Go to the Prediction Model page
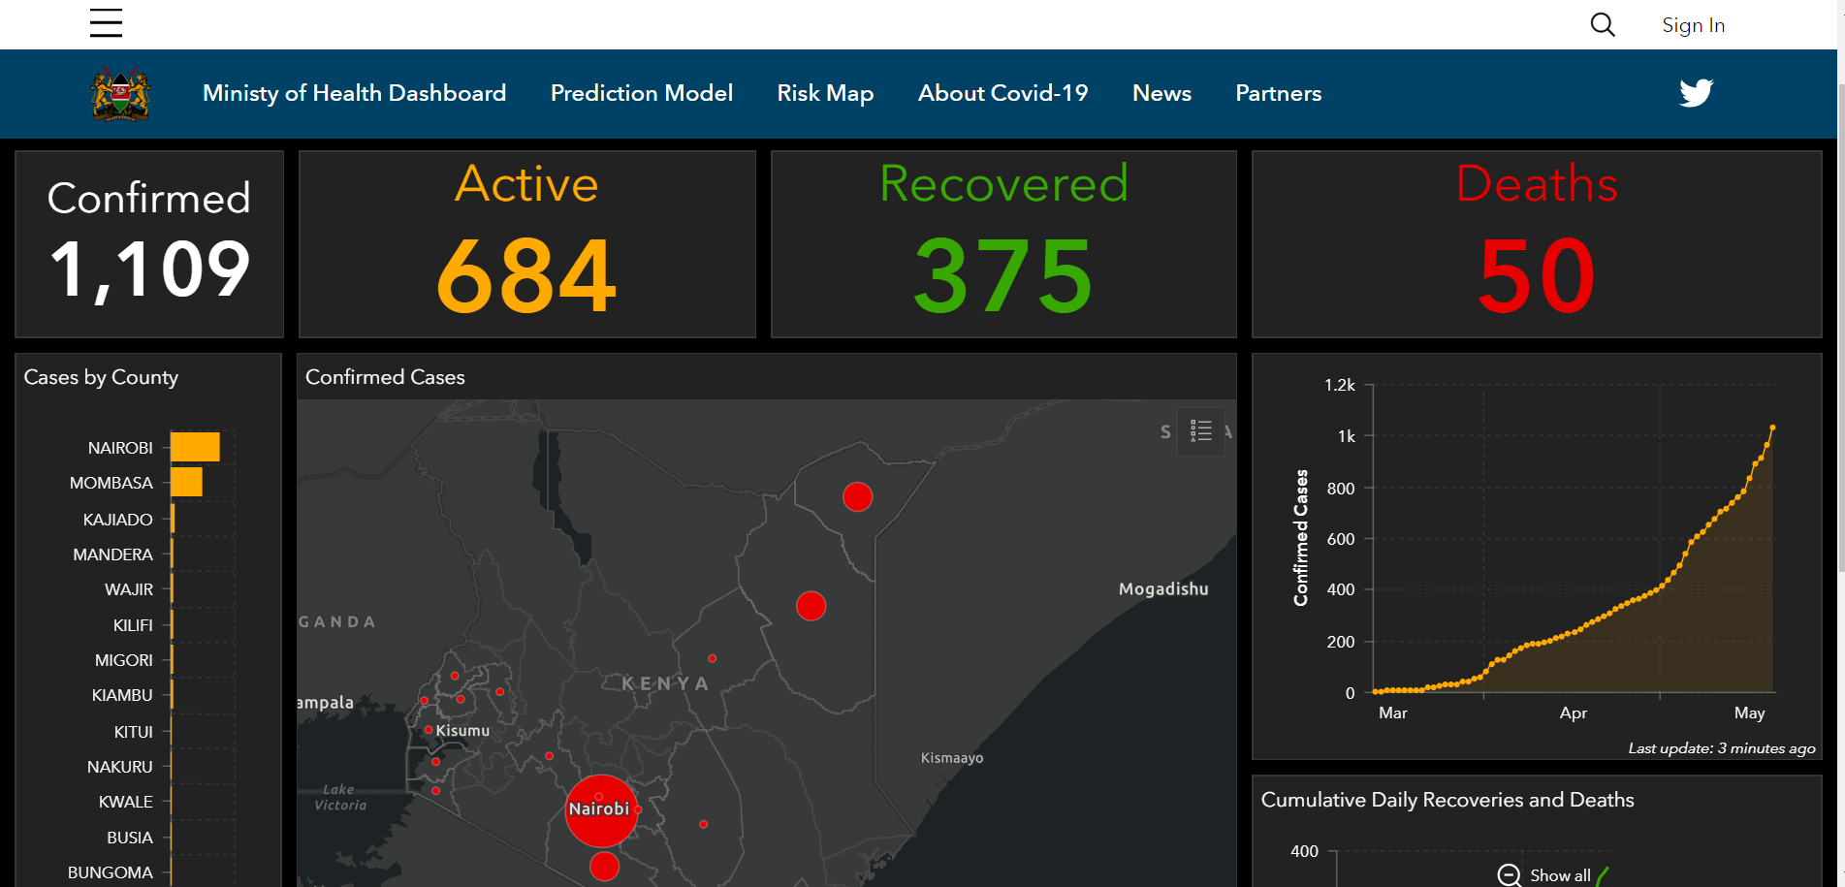This screenshot has width=1845, height=887. [x=641, y=93]
